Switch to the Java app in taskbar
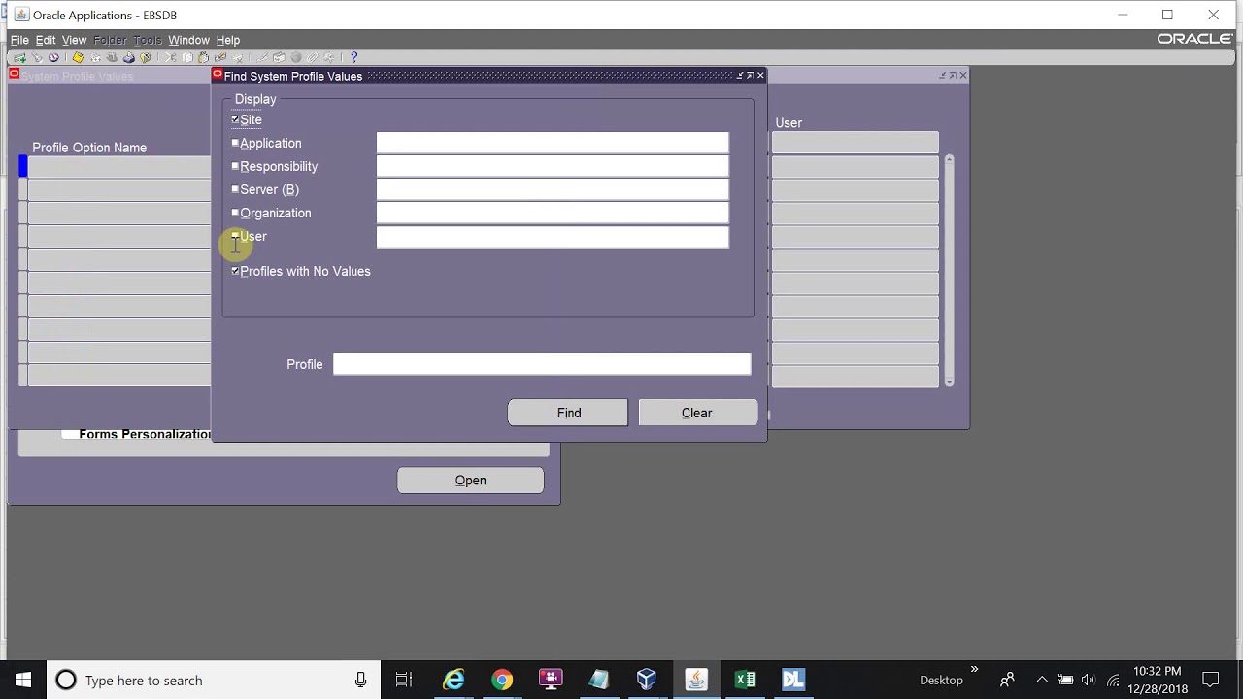The image size is (1243, 699). point(696,680)
